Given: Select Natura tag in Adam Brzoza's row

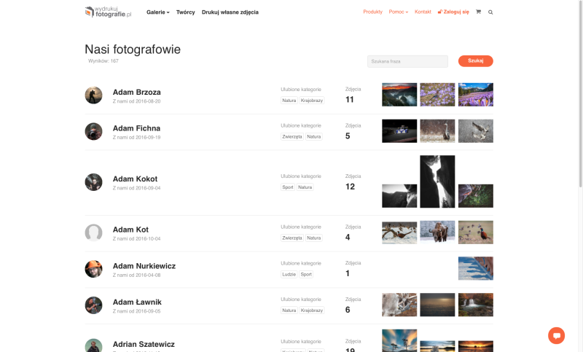Looking at the screenshot, I should pos(289,101).
